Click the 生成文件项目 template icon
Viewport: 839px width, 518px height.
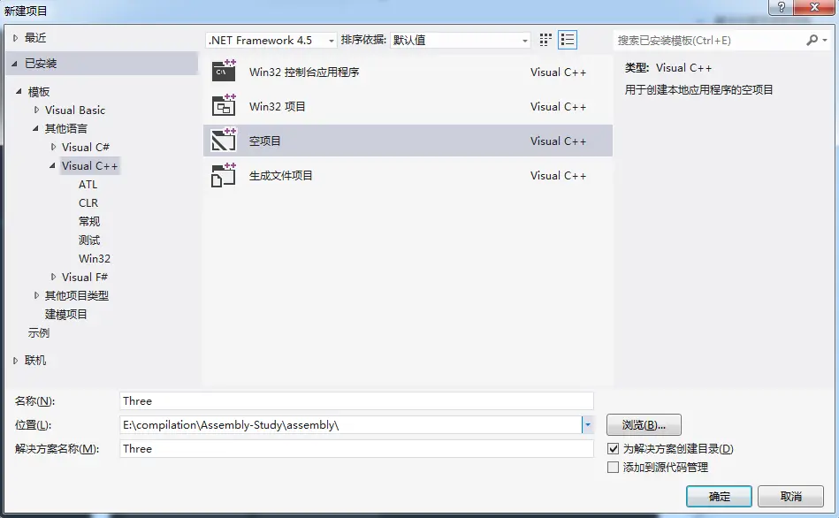click(x=224, y=175)
